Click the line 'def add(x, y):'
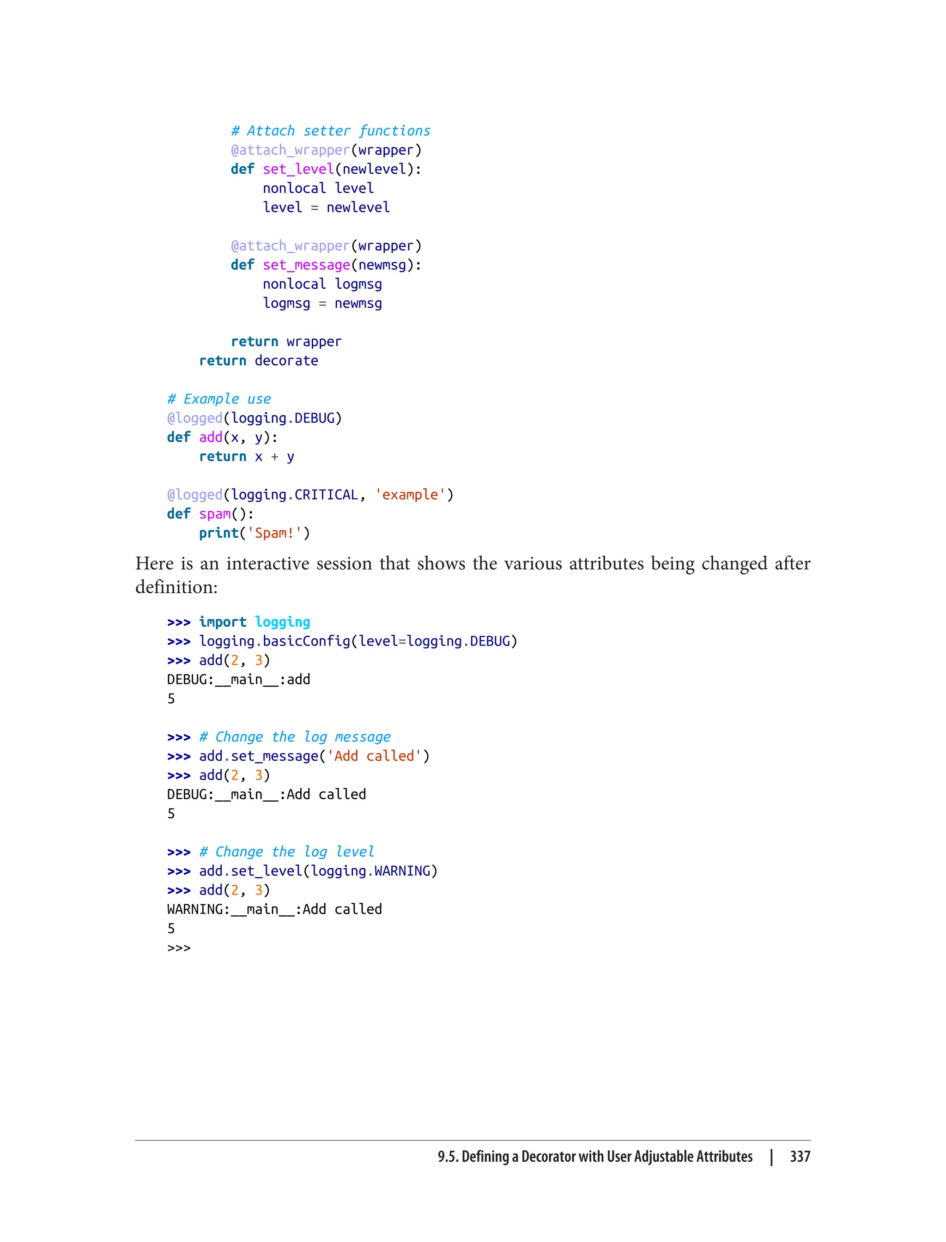The height and width of the screenshot is (1242, 946). pos(223,437)
